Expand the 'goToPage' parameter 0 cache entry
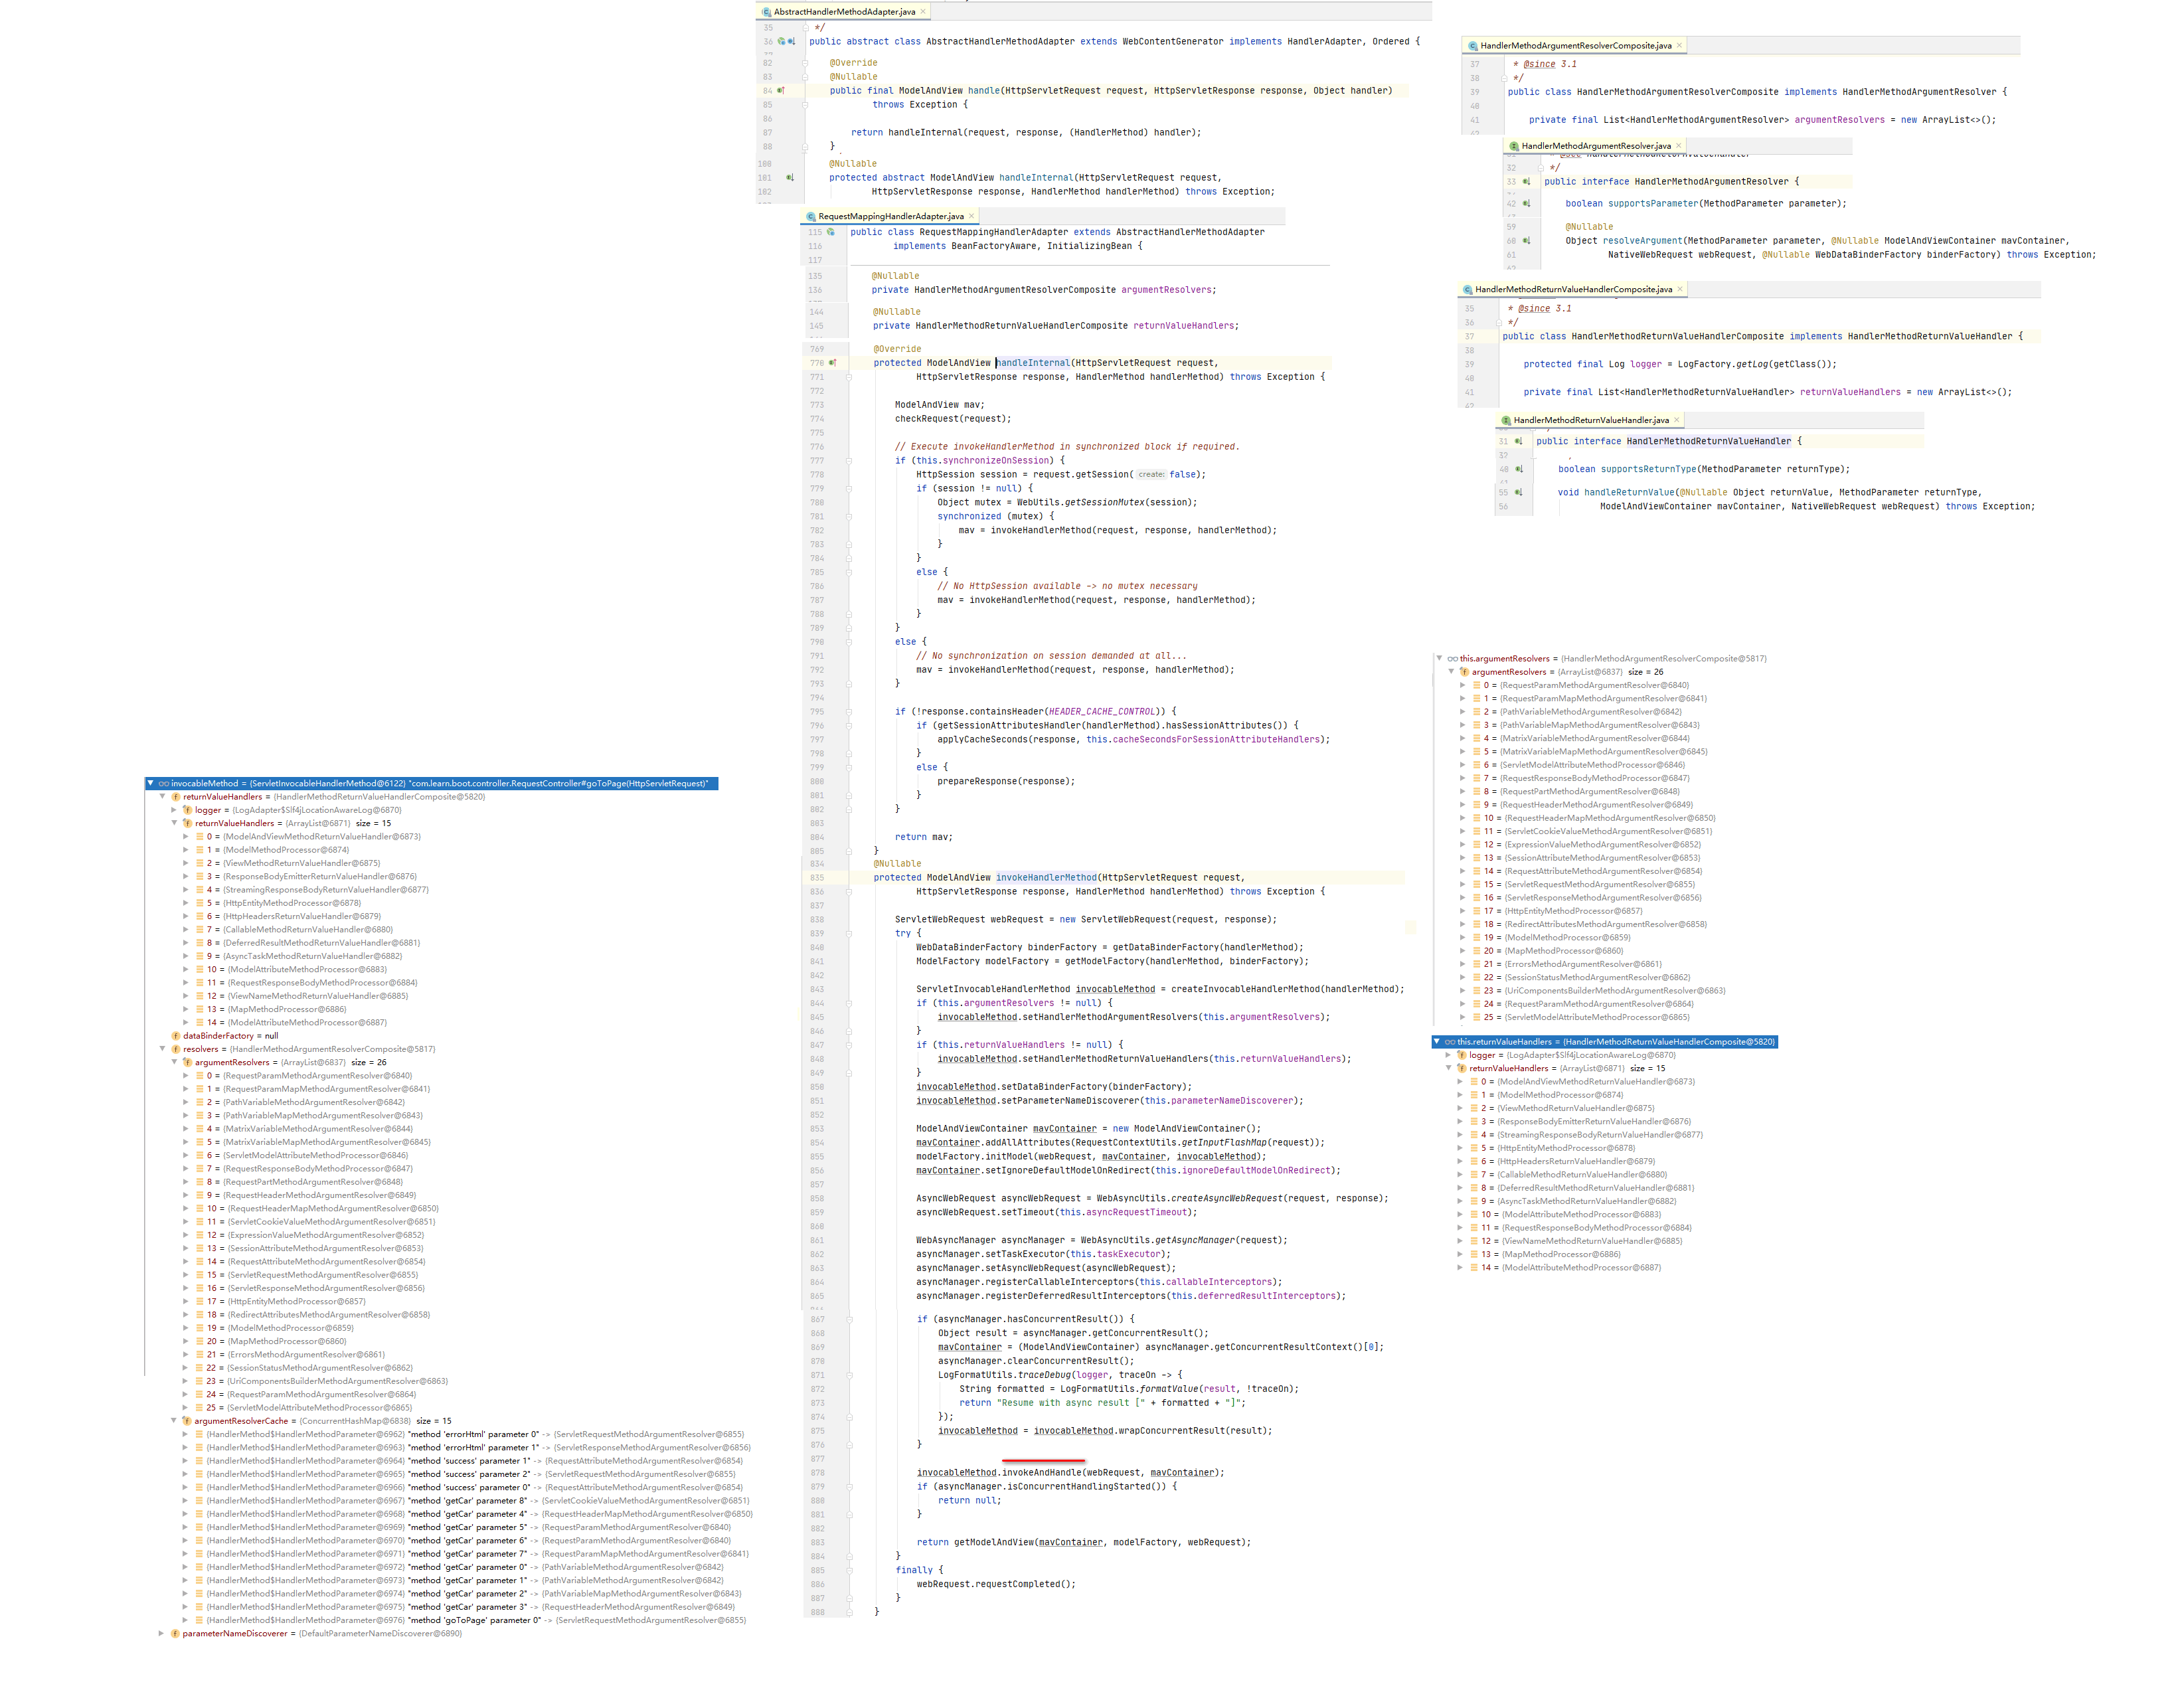The image size is (2184, 1708). point(186,1620)
